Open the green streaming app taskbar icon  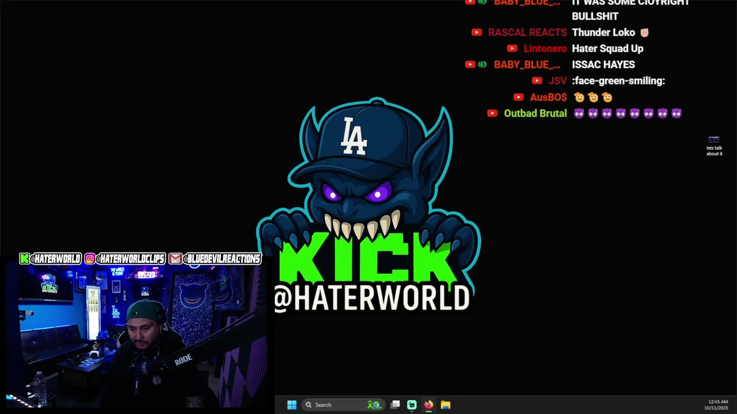click(412, 405)
